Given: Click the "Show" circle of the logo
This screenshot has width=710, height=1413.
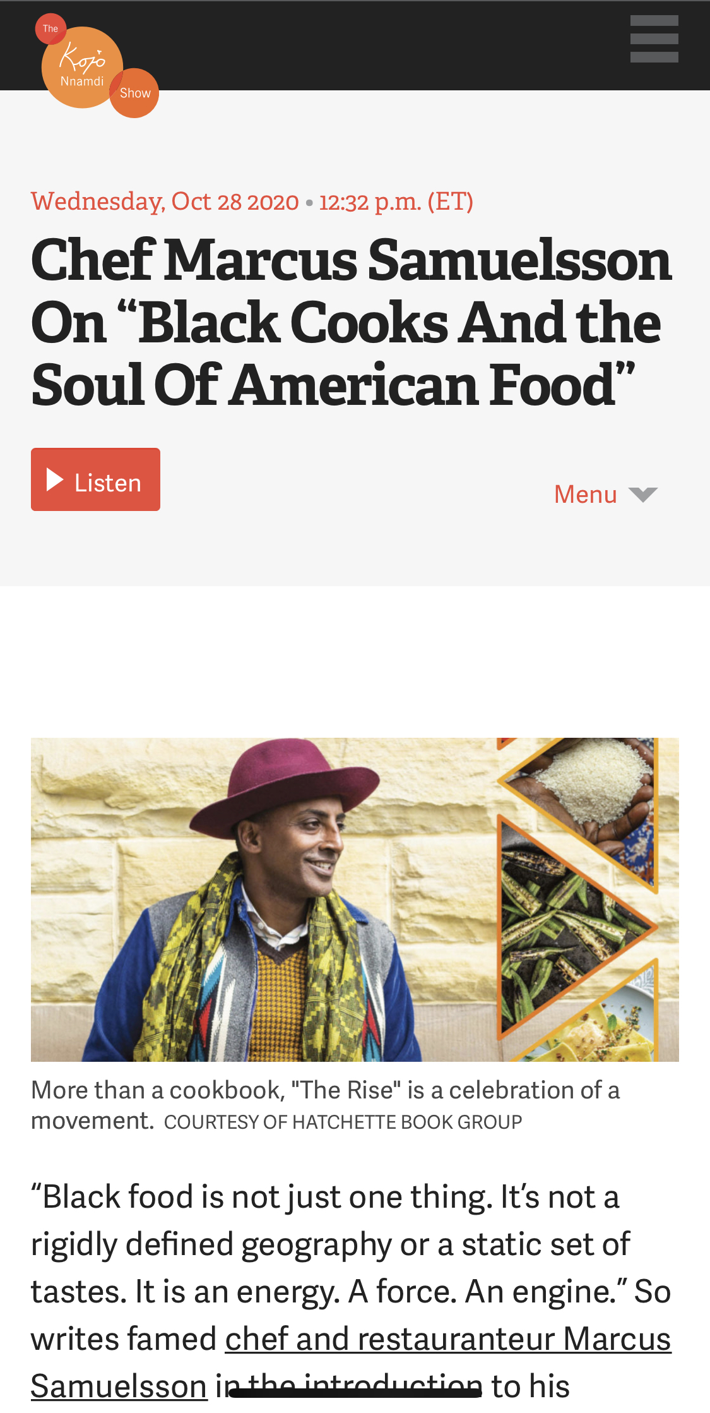Looking at the screenshot, I should pos(134,93).
